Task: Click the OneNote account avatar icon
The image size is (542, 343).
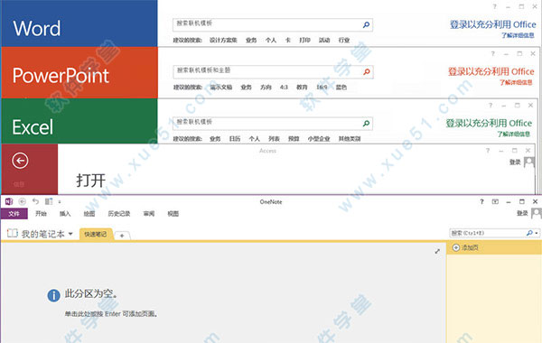Action: tap(537, 213)
